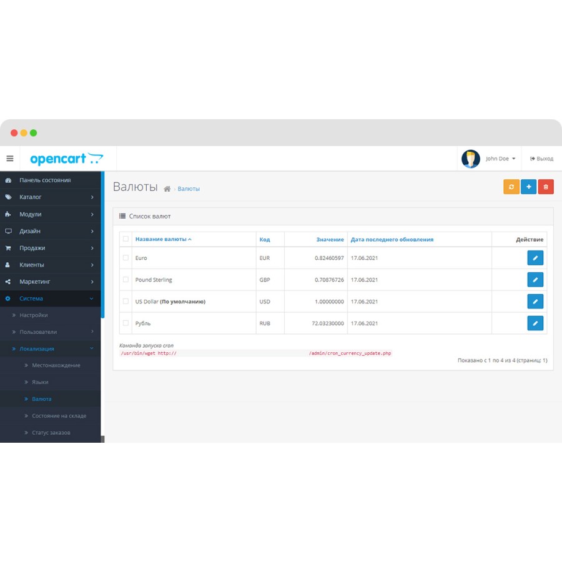Sort by Дата последнего обновления column
This screenshot has height=562, width=562.
coord(392,239)
